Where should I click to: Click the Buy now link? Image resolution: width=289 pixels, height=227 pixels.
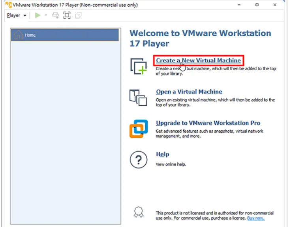[256, 218]
